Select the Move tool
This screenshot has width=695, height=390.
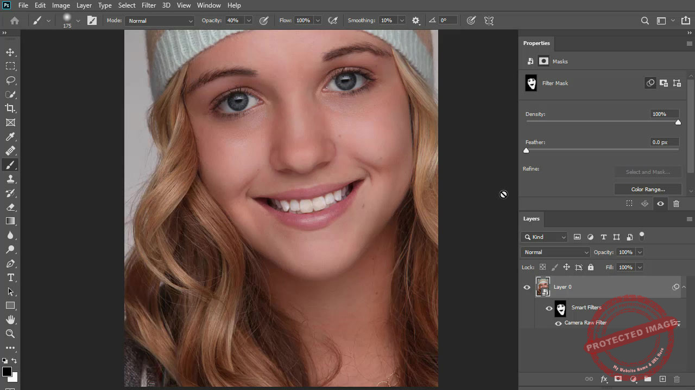(x=11, y=52)
